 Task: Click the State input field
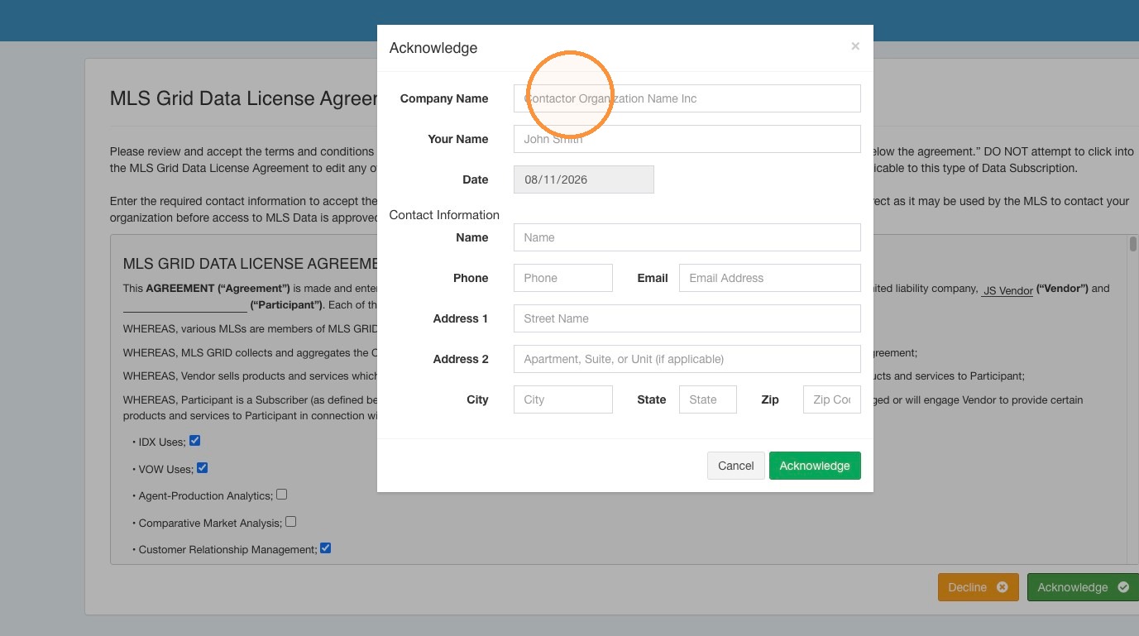707,399
